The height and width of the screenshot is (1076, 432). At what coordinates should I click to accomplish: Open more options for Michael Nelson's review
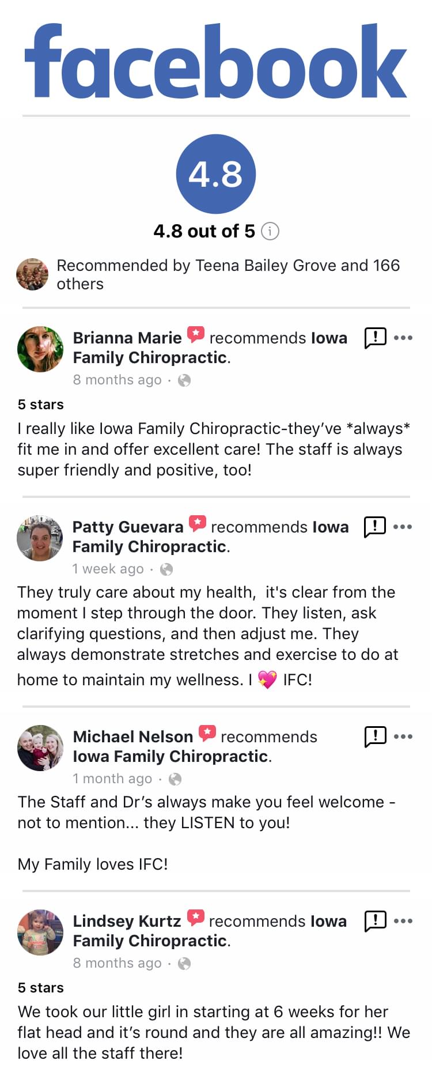click(x=403, y=737)
